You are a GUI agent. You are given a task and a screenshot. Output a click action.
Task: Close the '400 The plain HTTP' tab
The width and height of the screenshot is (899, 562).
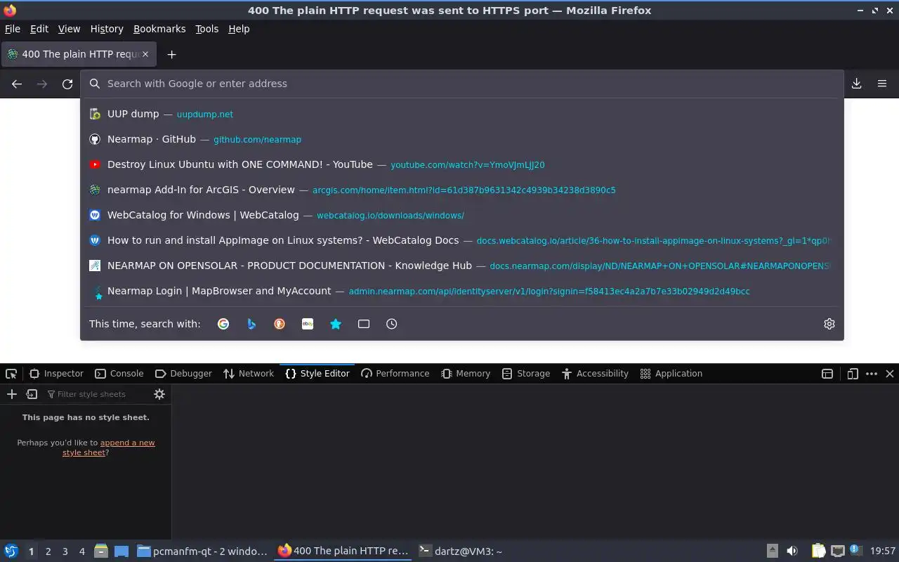point(145,54)
